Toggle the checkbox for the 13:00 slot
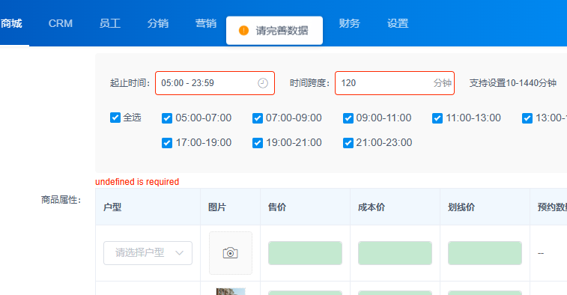This screenshot has height=295, width=567. (527, 118)
